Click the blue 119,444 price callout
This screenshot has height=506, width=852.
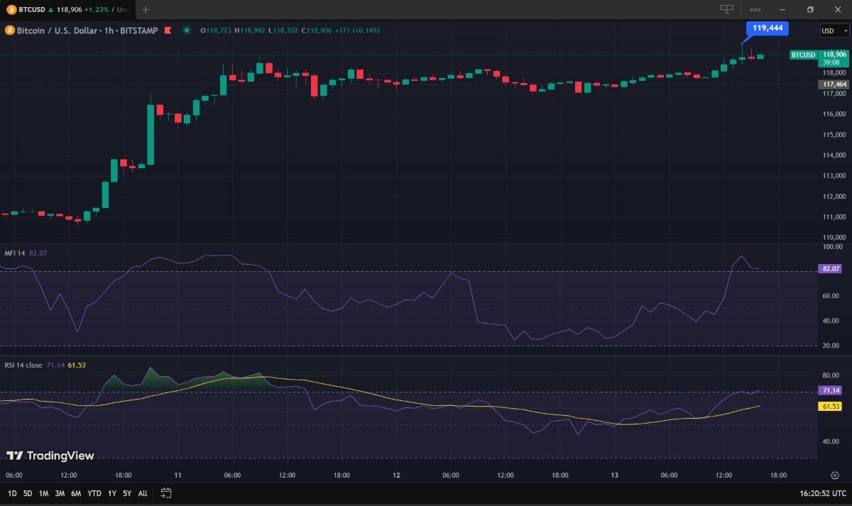(x=768, y=28)
